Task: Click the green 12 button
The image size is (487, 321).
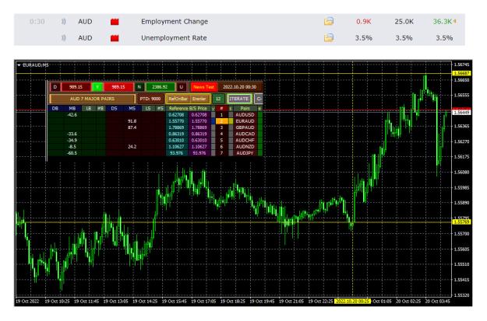Action: point(218,99)
